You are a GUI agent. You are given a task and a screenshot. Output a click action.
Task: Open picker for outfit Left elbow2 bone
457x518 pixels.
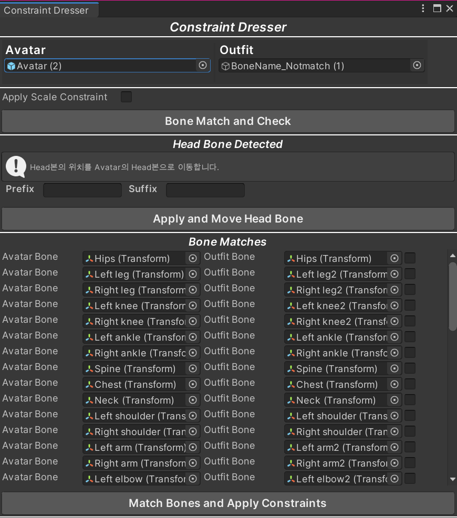coord(394,479)
